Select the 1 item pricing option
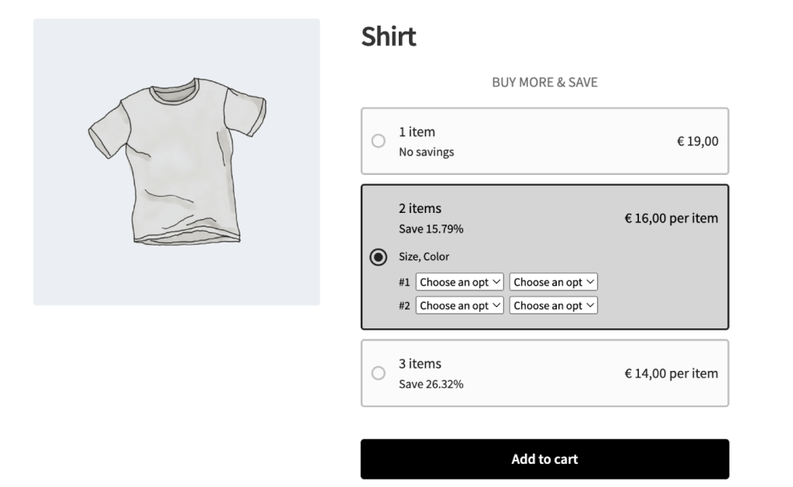Screen dimensions: 793x487 point(378,141)
